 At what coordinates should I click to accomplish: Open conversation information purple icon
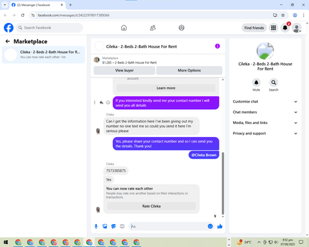pyautogui.click(x=218, y=46)
